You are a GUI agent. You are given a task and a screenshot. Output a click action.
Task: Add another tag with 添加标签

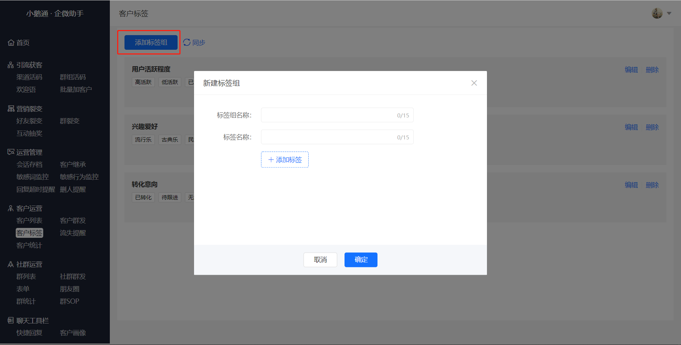point(285,160)
